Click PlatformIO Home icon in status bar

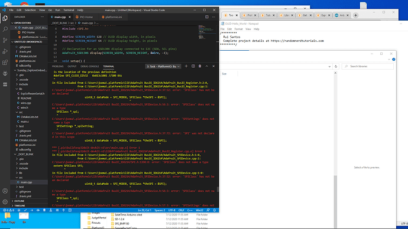pyautogui.click(x=19, y=210)
